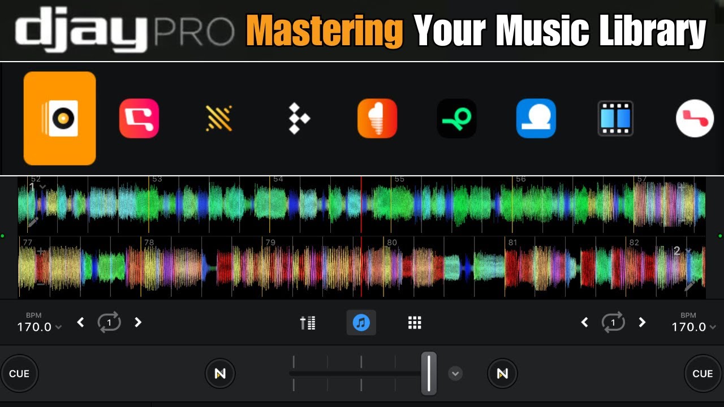Select the Beatsource green icon
Screen dimensions: 724x407
pos(456,119)
